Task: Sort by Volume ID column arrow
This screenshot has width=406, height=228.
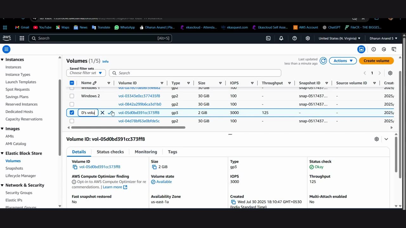Action: coord(162,83)
